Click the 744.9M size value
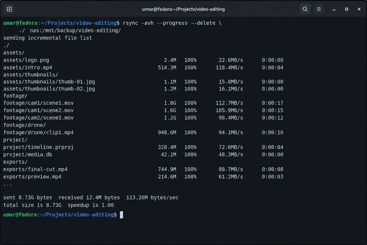 point(167,169)
